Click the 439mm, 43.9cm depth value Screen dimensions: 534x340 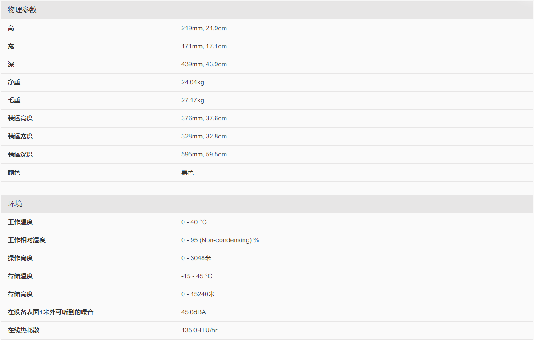204,64
